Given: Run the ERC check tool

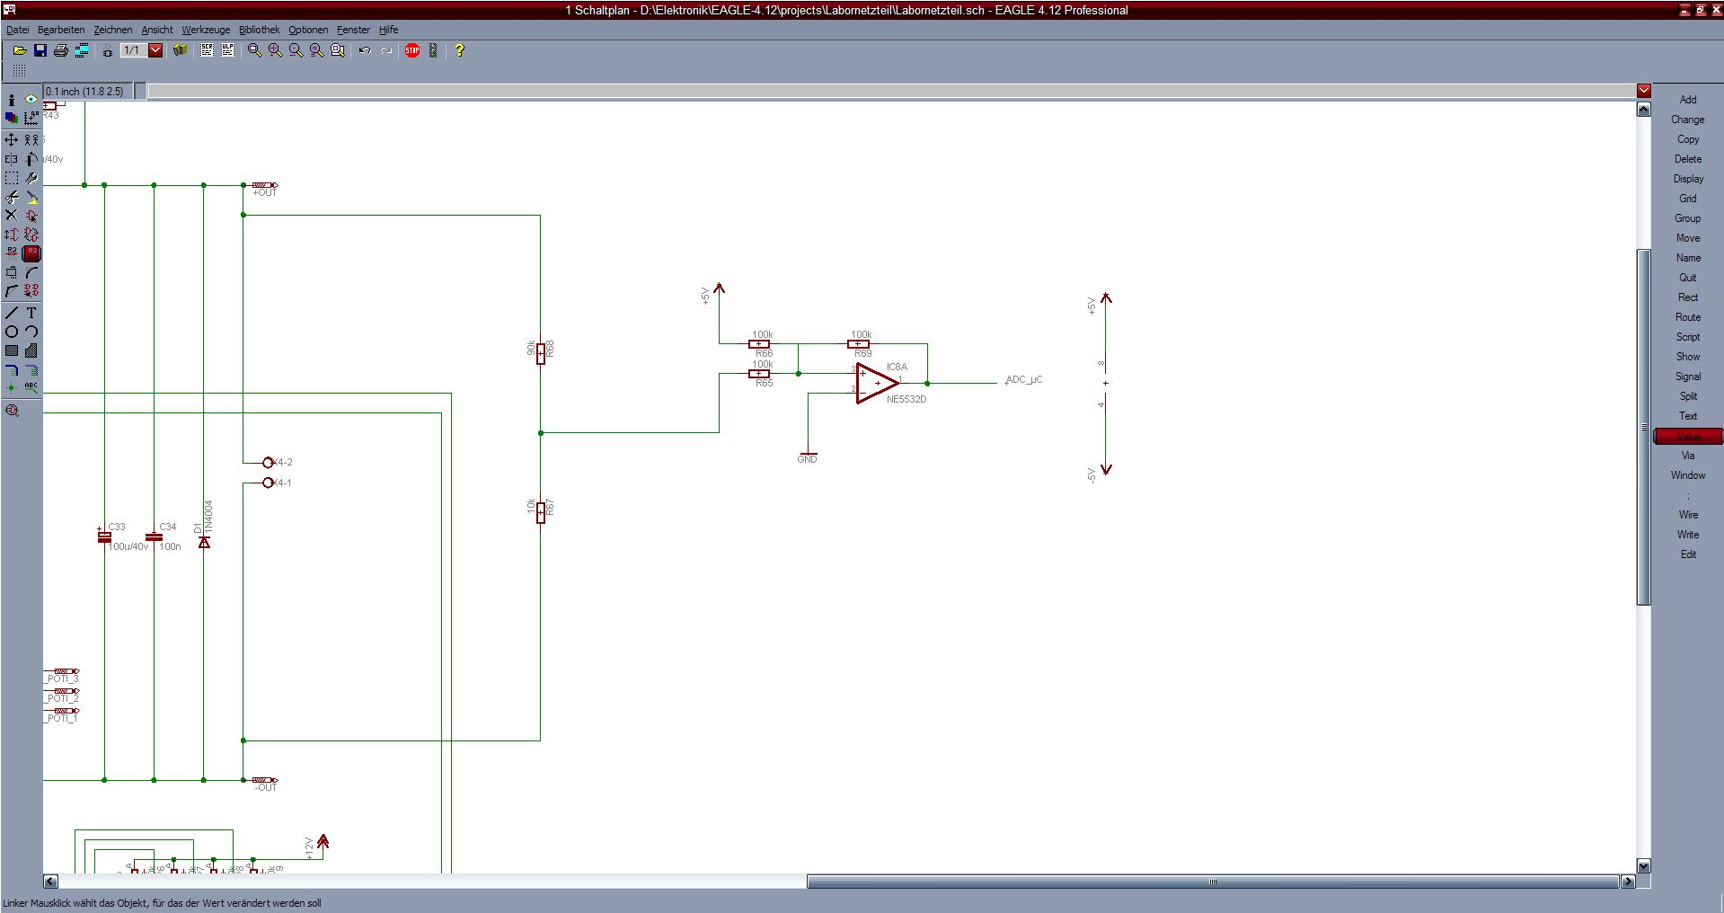Looking at the screenshot, I should coord(12,410).
